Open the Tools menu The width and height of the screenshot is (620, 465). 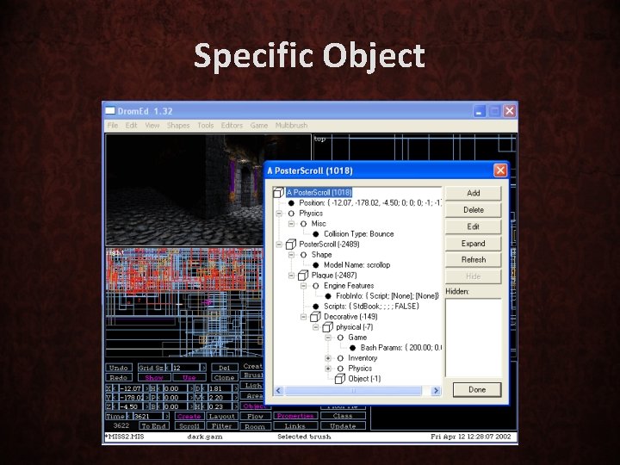[206, 126]
